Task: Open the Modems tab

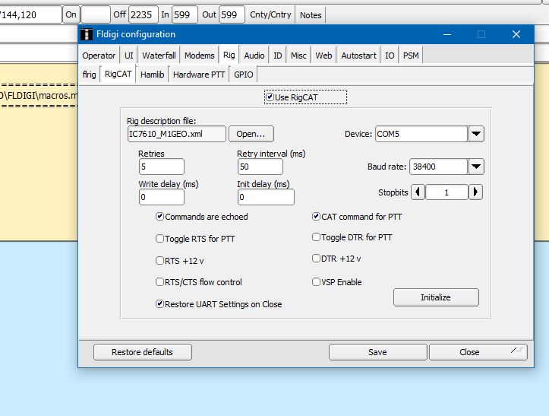Action: pyautogui.click(x=199, y=56)
